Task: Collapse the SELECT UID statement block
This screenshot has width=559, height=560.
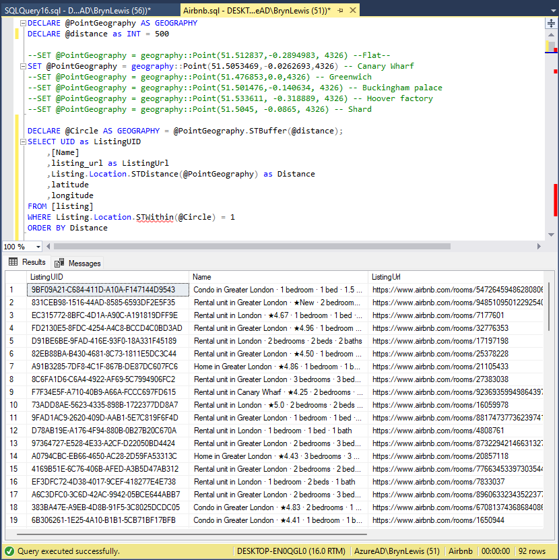Action: tap(23, 142)
